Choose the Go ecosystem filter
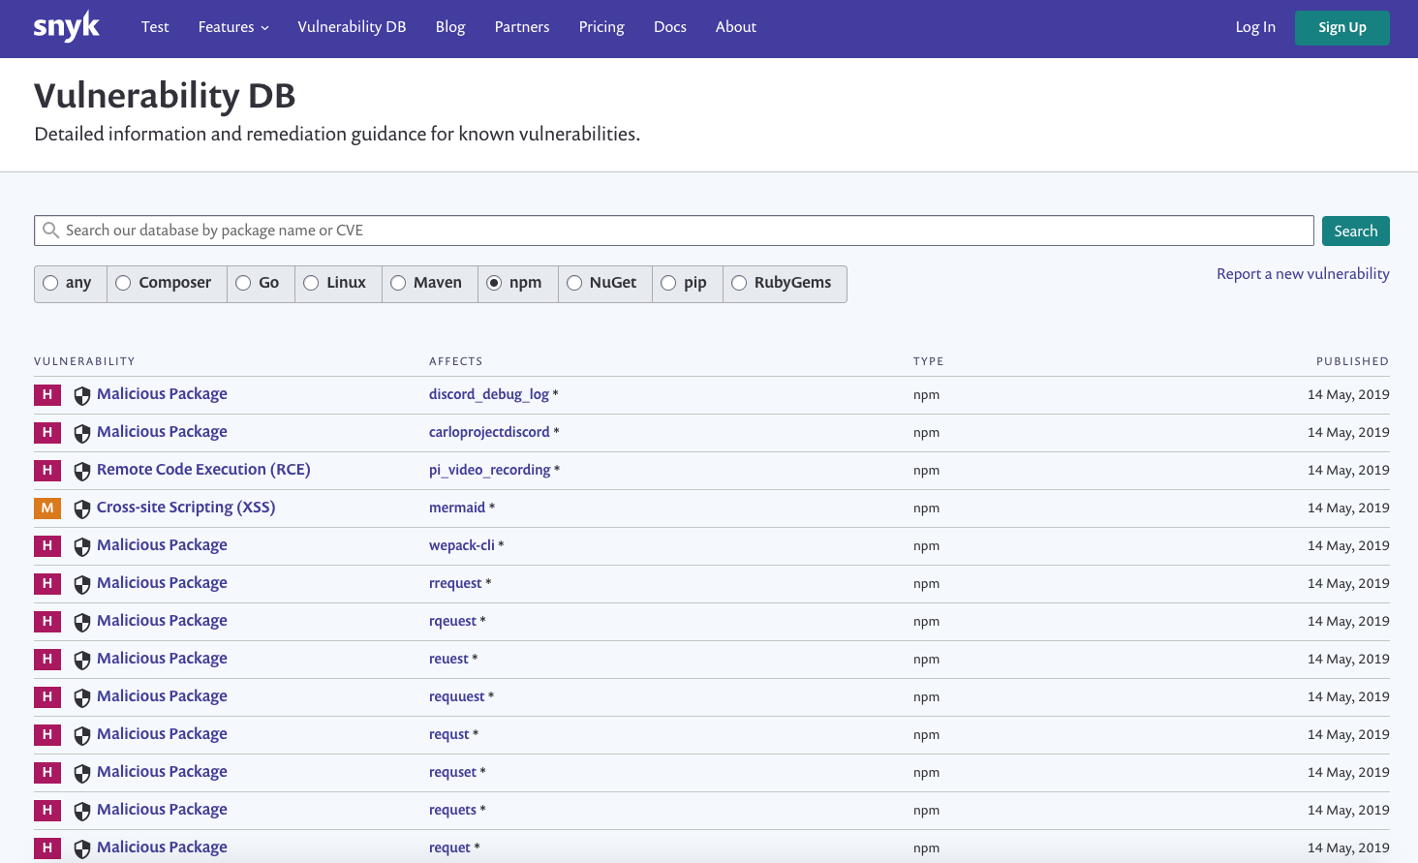This screenshot has height=863, width=1418. pyautogui.click(x=243, y=283)
